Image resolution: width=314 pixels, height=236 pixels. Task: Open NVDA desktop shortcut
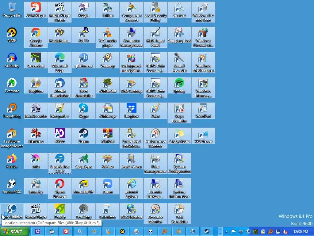[60, 136]
